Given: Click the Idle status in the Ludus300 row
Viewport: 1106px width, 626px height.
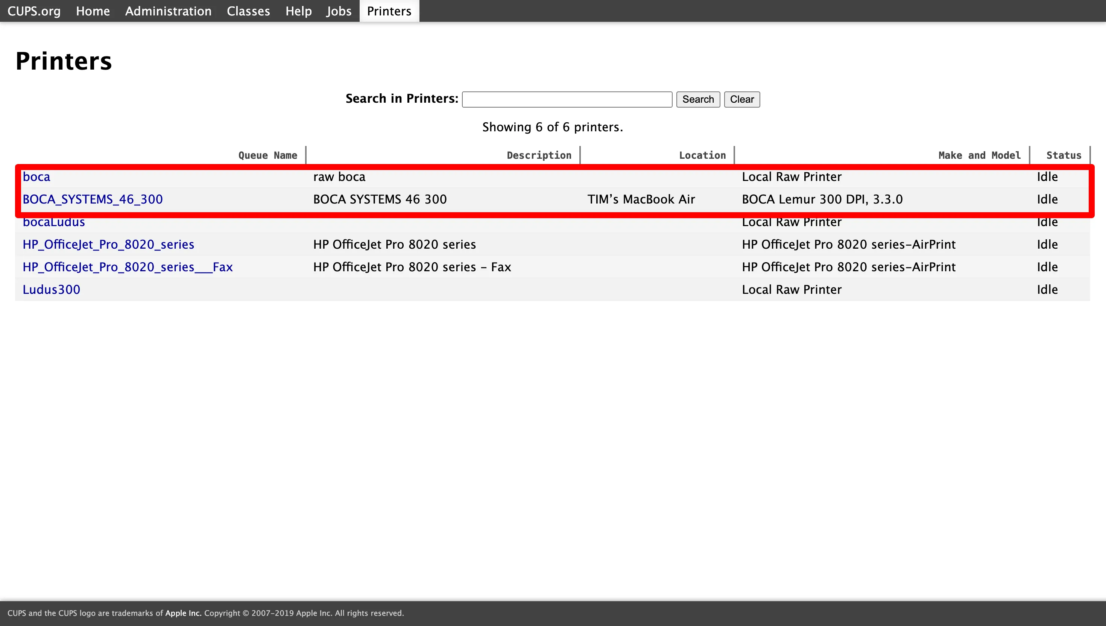Looking at the screenshot, I should point(1047,289).
